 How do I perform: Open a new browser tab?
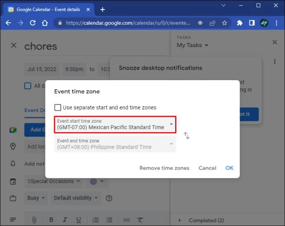[102, 10]
